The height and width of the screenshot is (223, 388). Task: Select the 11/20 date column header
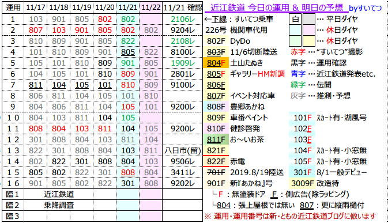[105, 7]
